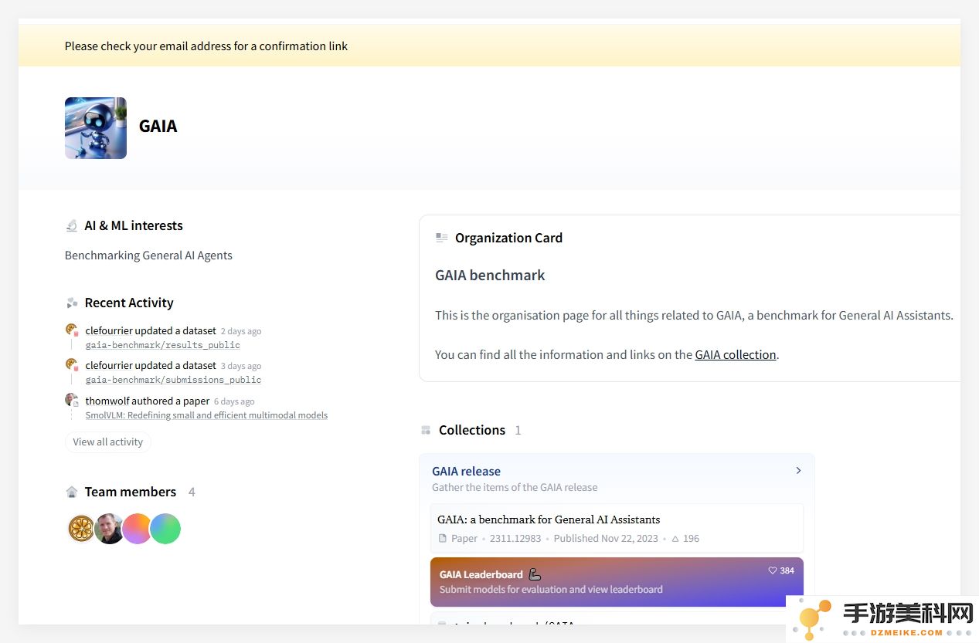Click the View all activity button
The height and width of the screenshot is (643, 979).
pyautogui.click(x=108, y=442)
